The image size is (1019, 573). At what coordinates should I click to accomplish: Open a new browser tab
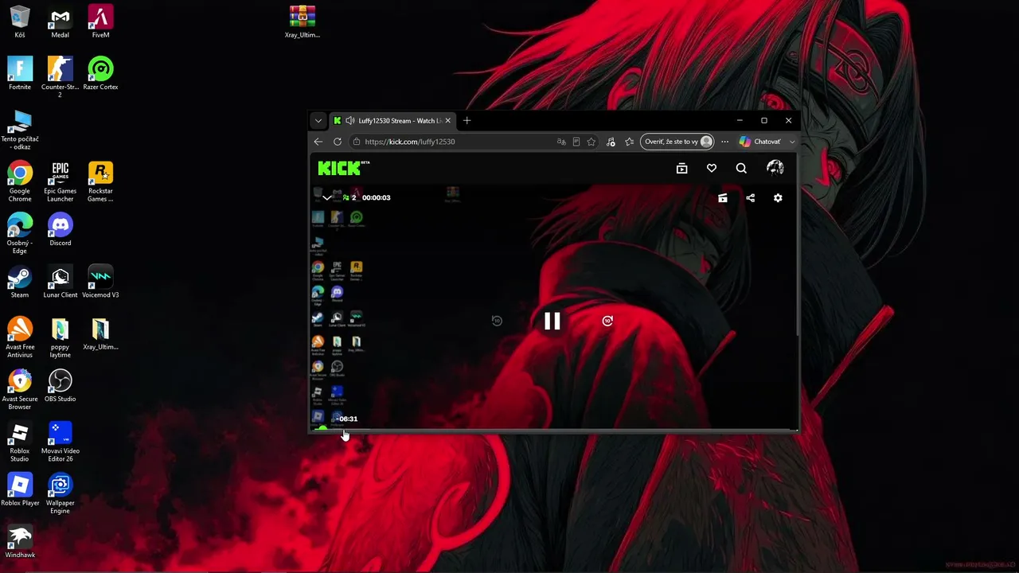tap(467, 121)
